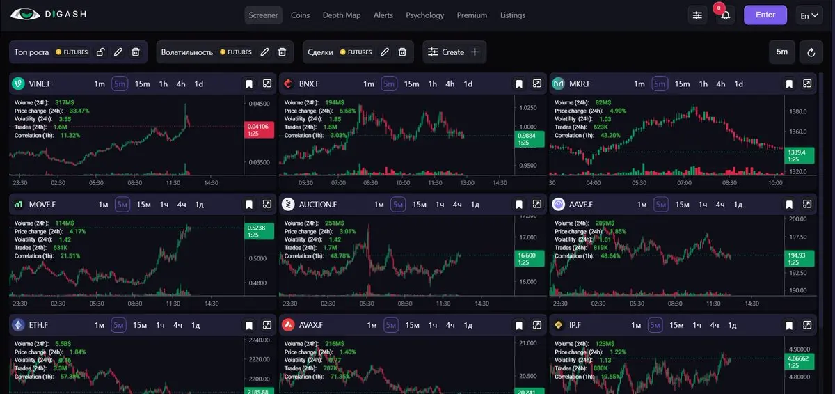Unlock the Топ роста preset lock icon
Viewport: 835px width, 394px height.
[x=101, y=52]
